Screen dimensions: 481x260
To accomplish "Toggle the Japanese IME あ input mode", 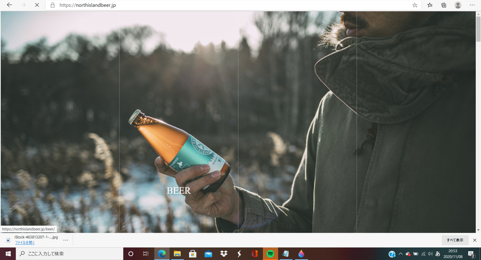I will click(438, 254).
